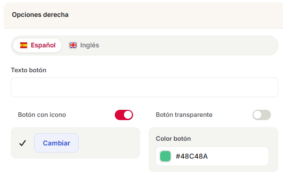Image resolution: width=283 pixels, height=183 pixels.
Task: Click the checkmark icon preview
Action: (x=22, y=143)
